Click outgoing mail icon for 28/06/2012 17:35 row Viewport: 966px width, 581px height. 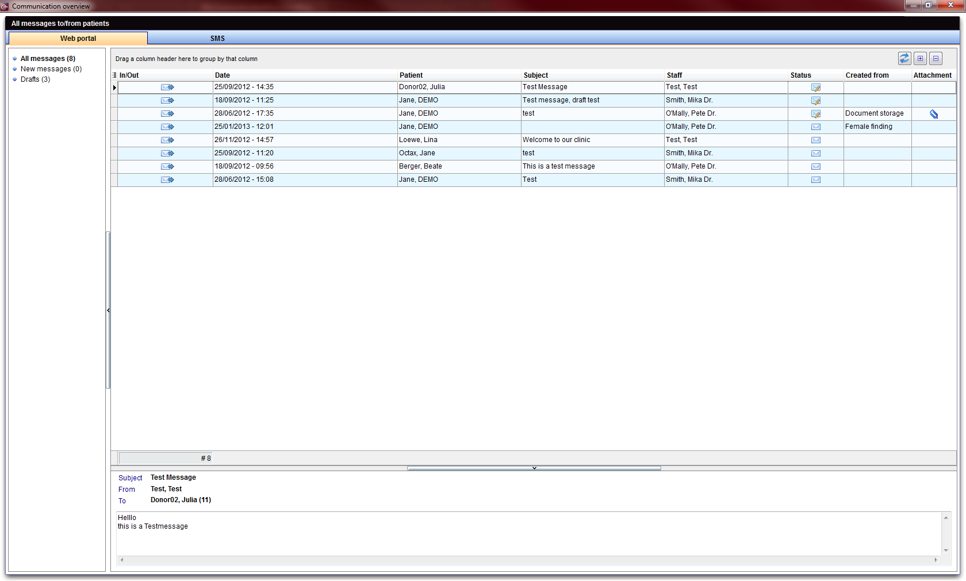click(x=167, y=113)
